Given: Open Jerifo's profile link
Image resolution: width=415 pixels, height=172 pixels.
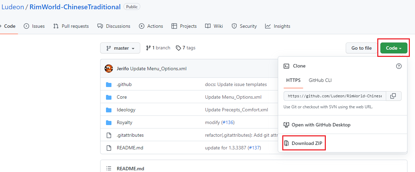Looking at the screenshot, I should 123,69.
